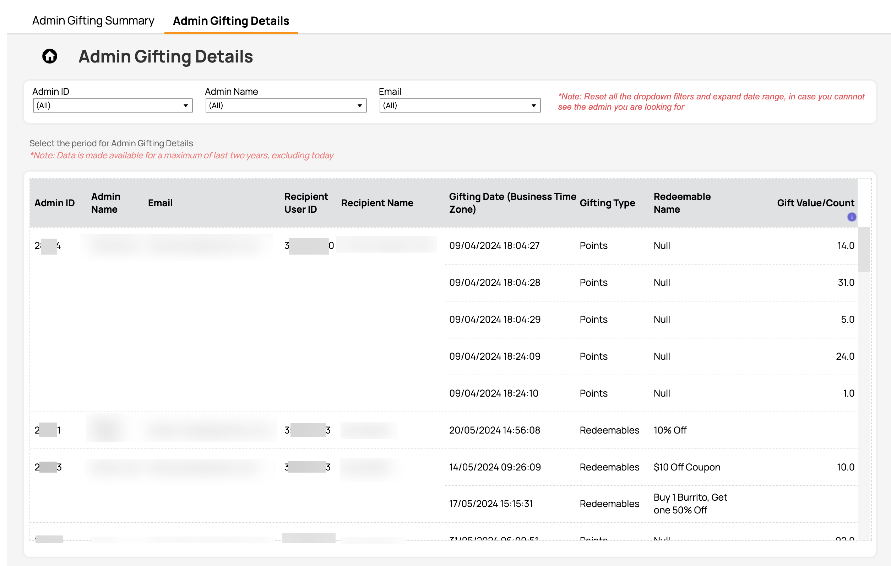891x566 pixels.
Task: Expand the Email filter dropdown
Action: click(460, 105)
